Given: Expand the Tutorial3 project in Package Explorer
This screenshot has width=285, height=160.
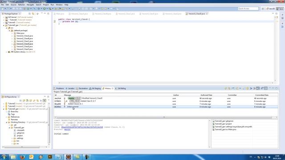Looking at the screenshot, I should click(x=4, y=23).
